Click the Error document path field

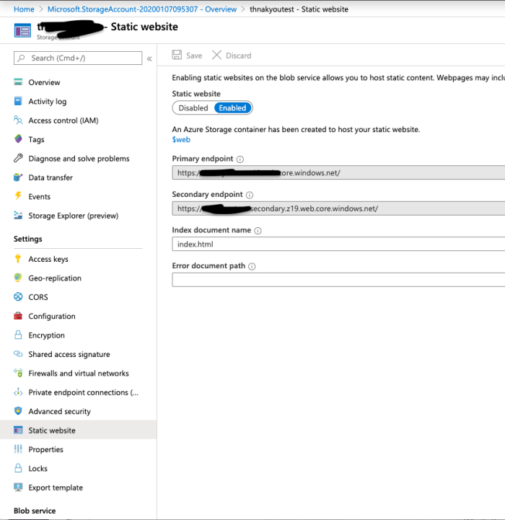(x=338, y=280)
